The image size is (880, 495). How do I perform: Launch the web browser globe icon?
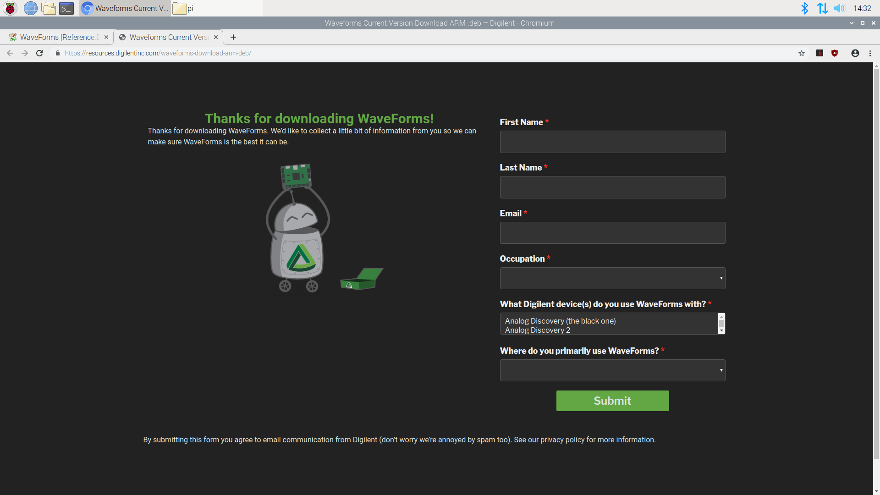pyautogui.click(x=30, y=8)
